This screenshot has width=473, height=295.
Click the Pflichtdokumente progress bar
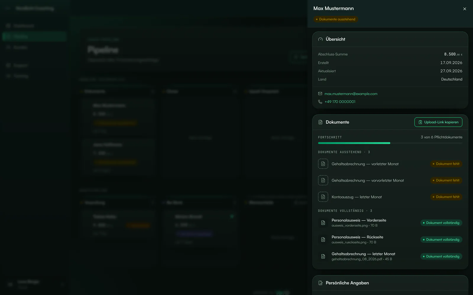390,143
